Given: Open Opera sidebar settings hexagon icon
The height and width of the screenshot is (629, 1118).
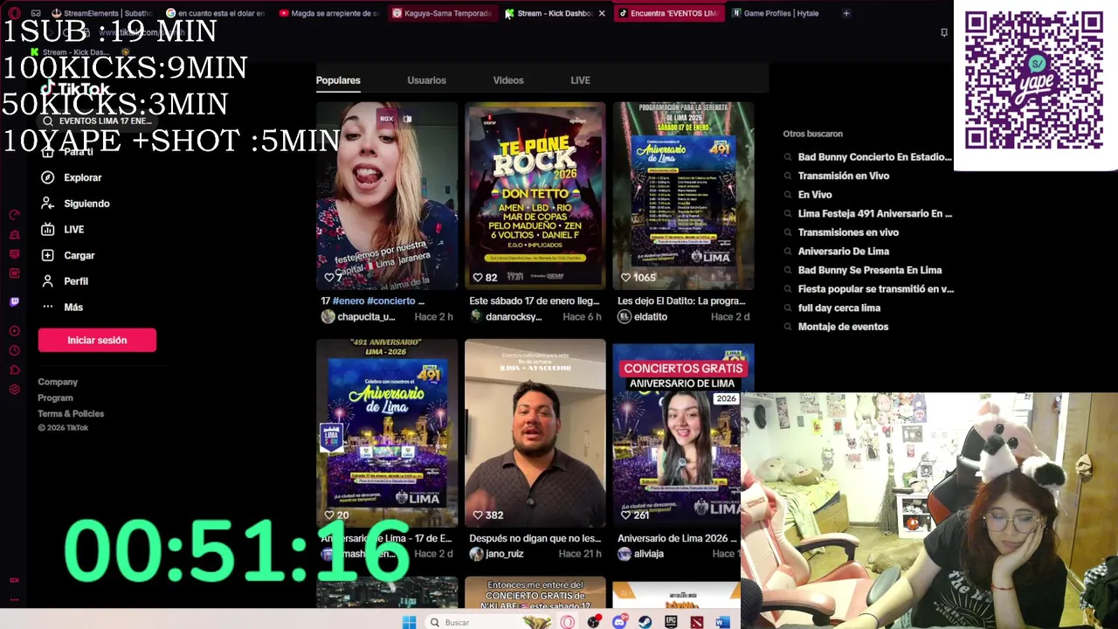Looking at the screenshot, I should (14, 389).
